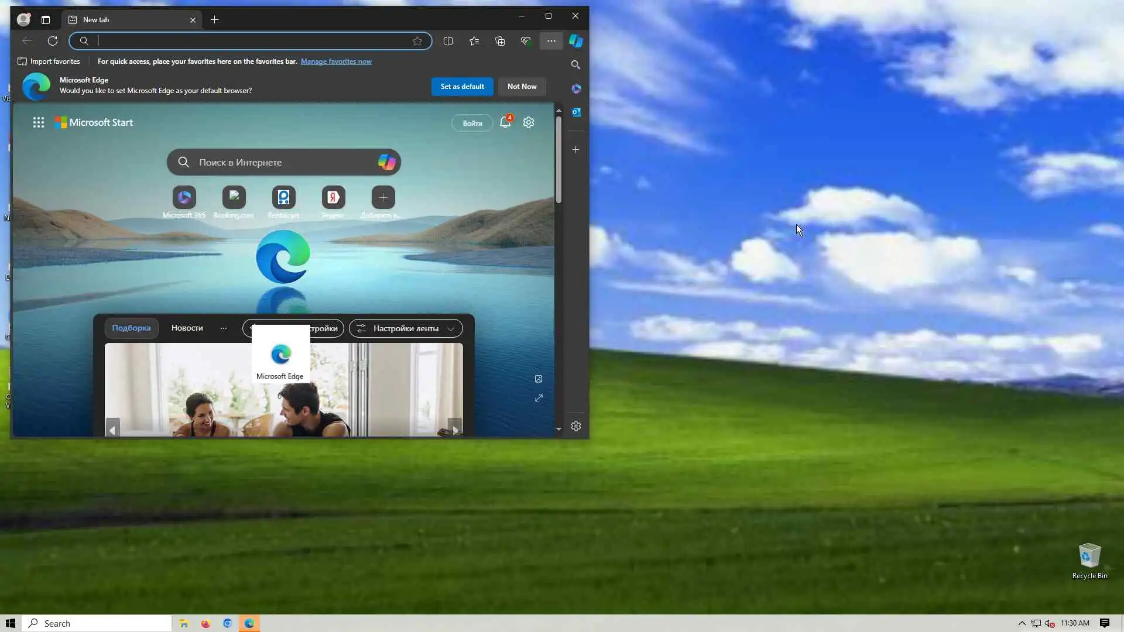Open the Collections icon in the toolbar
1124x632 pixels.
(x=500, y=41)
